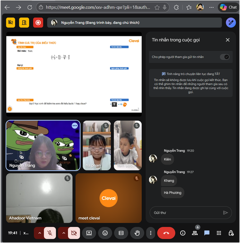Screen dimensions: 240x243
Task: Toggle allow participants to send messages
Action: coord(224,57)
